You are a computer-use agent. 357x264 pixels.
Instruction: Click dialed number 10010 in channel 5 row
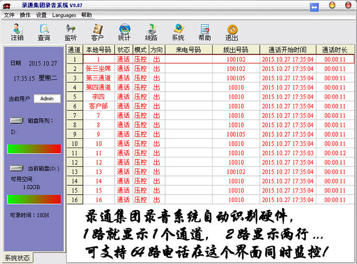click(x=236, y=97)
